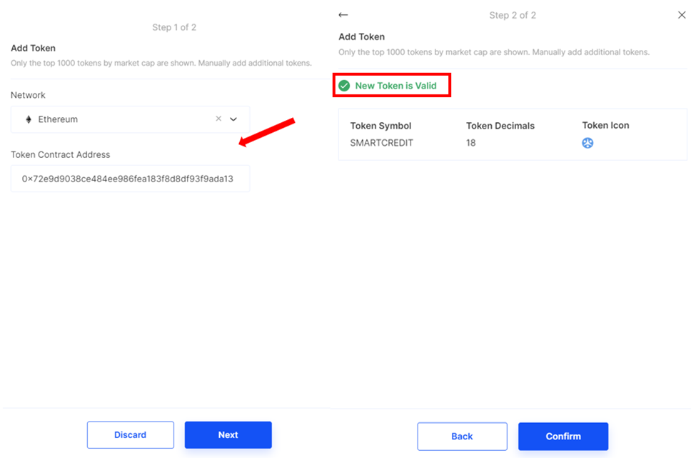Select the SMARTCREDIT token symbol text
Viewport: 696px width, 458px height.
381,143
